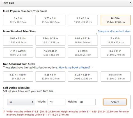133x118 pixels.
Task: Close the Trim Size dialog
Action: pyautogui.click(x=130, y=3)
